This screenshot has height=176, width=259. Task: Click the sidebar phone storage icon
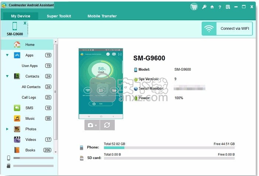pyautogui.click(x=8, y=158)
